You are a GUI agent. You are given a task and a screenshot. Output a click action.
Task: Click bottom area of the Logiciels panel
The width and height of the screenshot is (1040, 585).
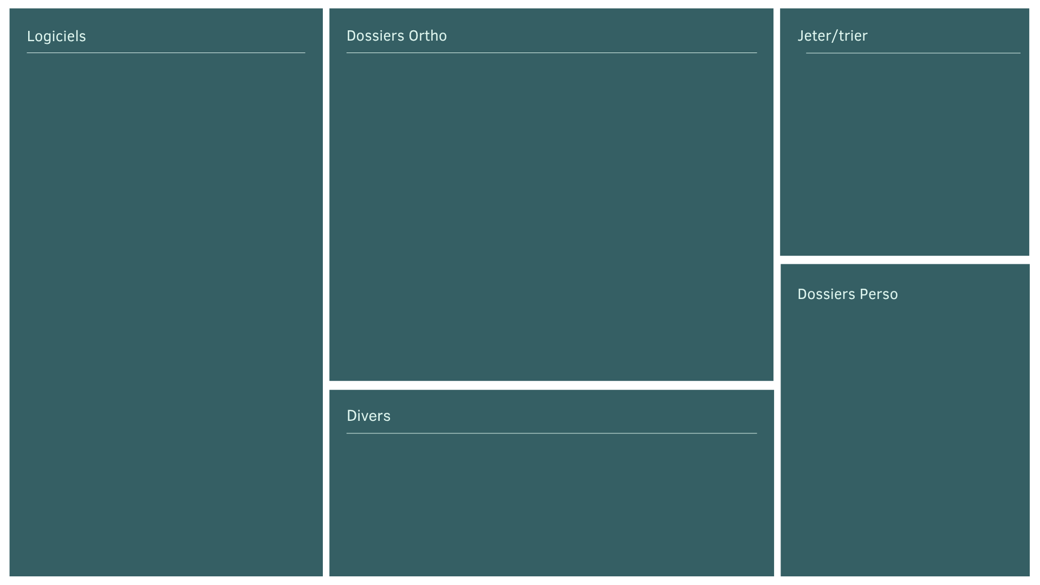pos(166,552)
